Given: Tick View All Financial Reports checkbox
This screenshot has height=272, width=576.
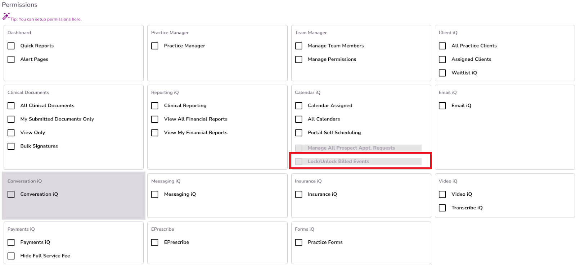Looking at the screenshot, I should [155, 119].
